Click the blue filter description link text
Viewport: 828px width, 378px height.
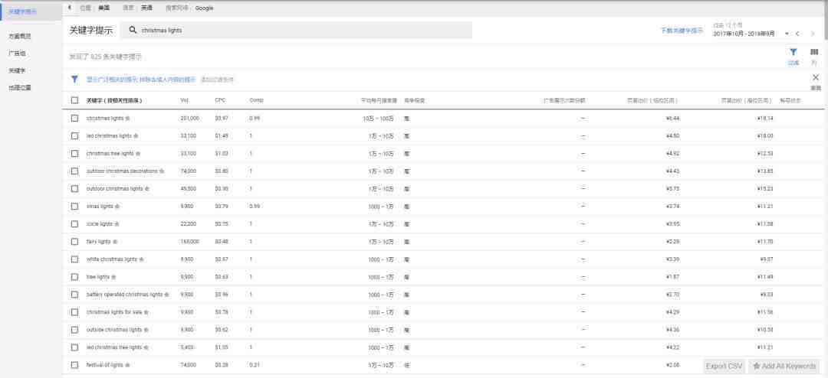pos(141,80)
